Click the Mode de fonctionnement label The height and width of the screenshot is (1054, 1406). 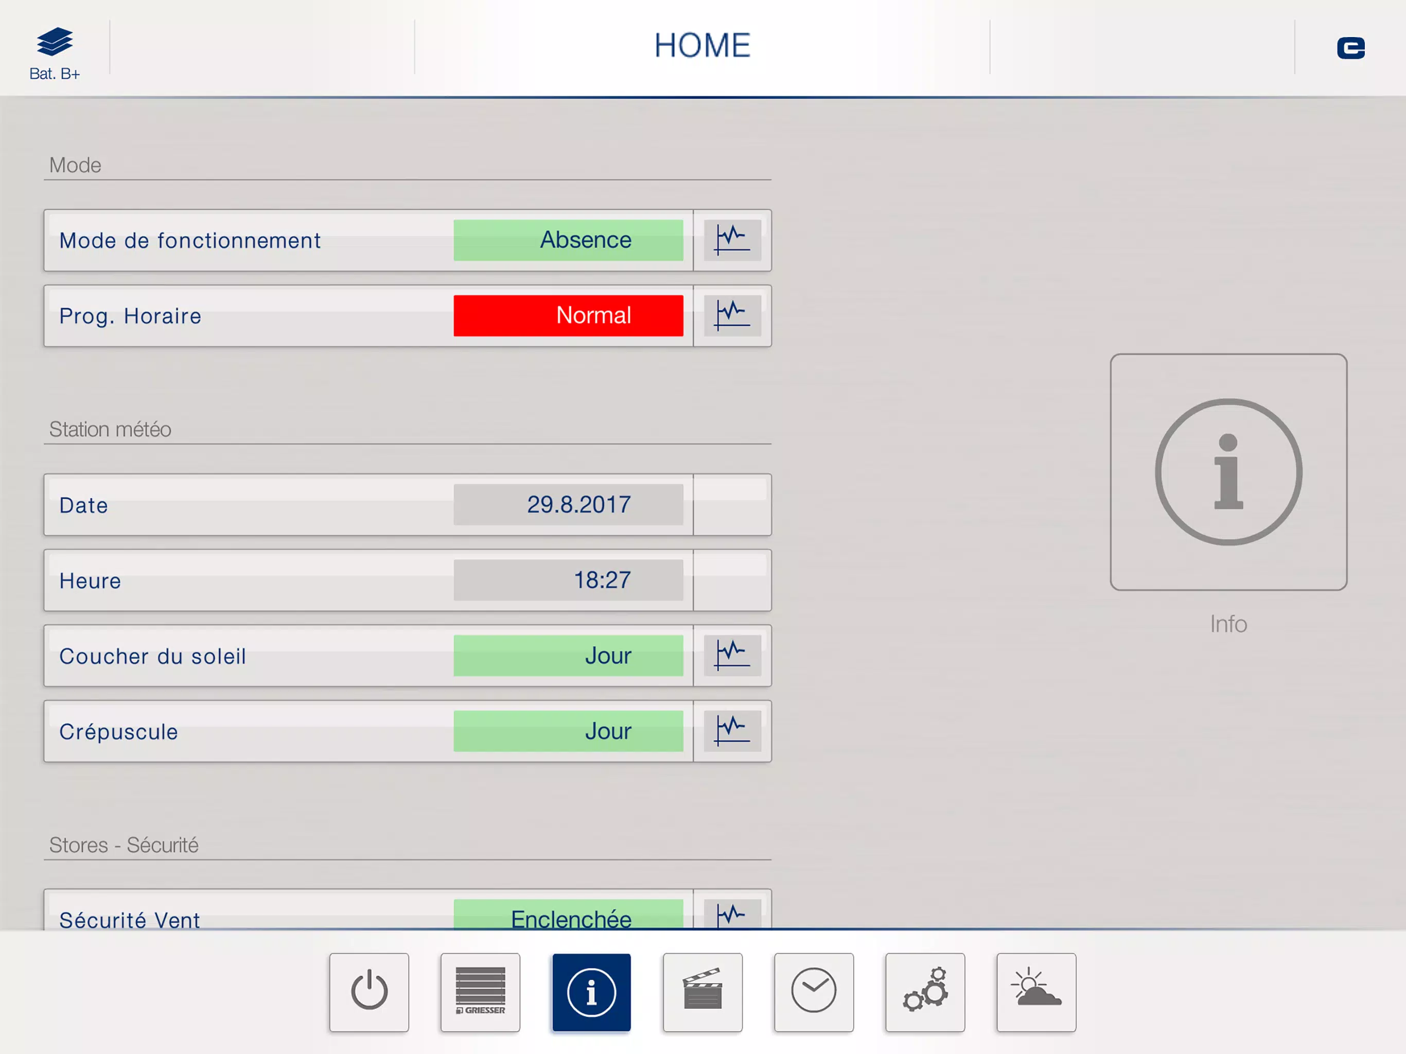(190, 241)
